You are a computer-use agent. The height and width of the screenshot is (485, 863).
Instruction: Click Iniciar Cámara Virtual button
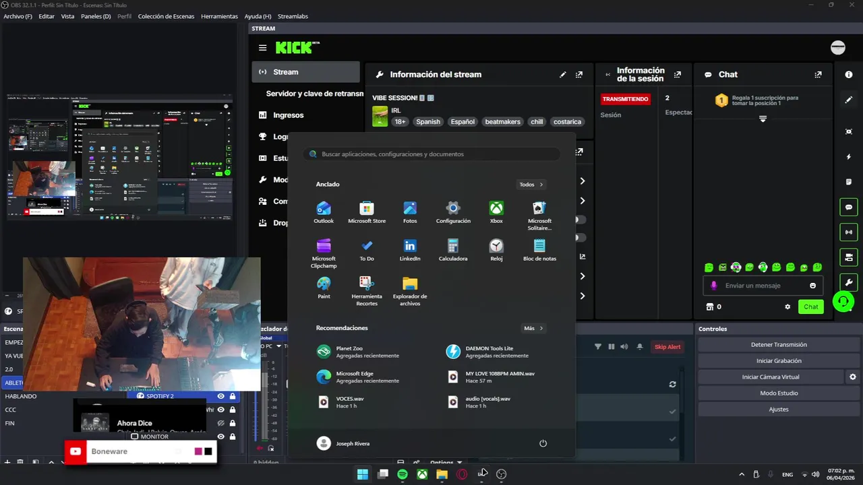click(x=771, y=377)
